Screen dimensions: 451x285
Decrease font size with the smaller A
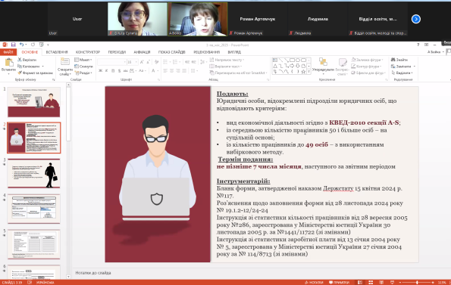click(148, 62)
